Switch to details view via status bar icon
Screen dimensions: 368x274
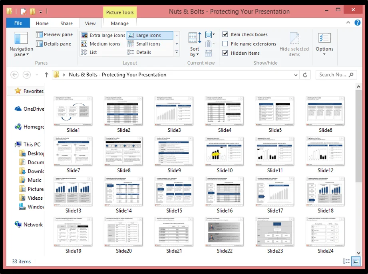tap(346, 261)
